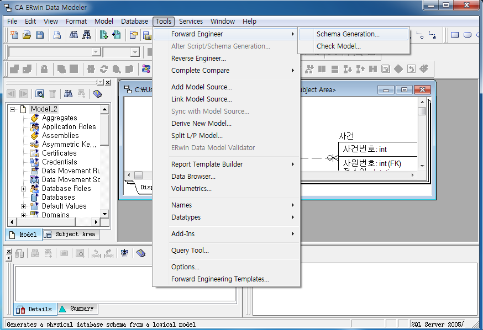
Task: Open Volumetrics from Tools menu
Action: (227, 189)
